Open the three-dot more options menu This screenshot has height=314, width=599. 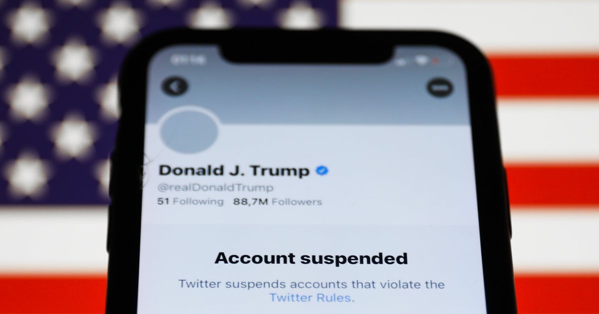440,88
